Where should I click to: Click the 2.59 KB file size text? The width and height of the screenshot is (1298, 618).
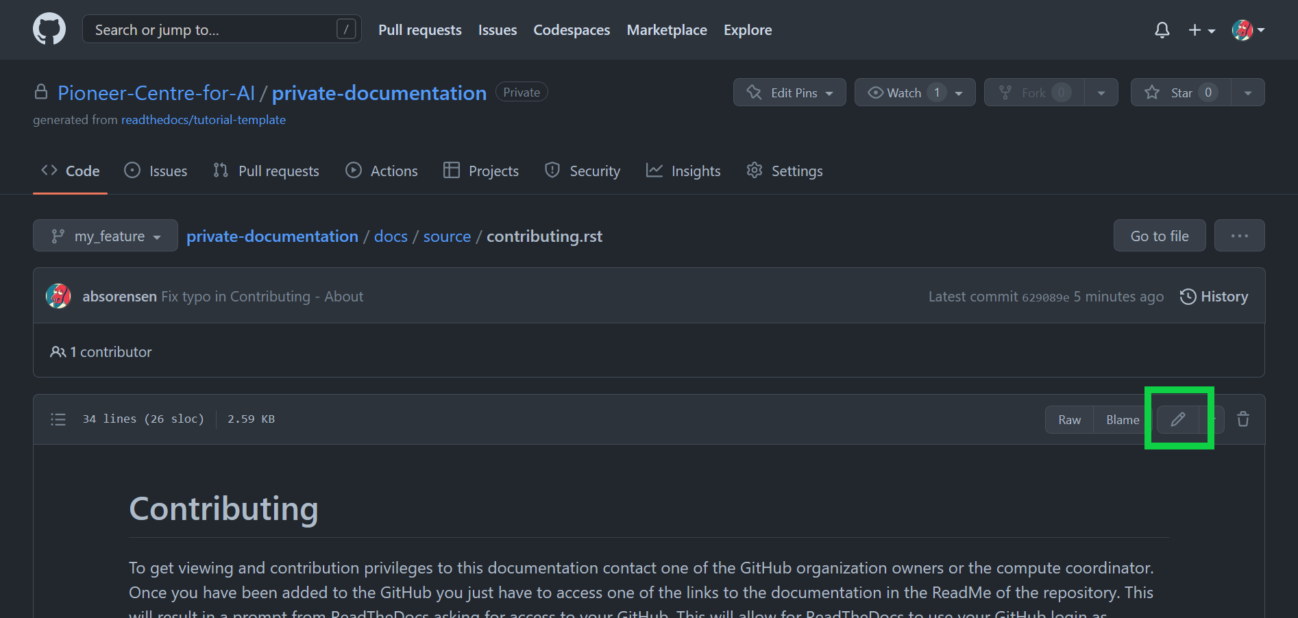point(251,419)
